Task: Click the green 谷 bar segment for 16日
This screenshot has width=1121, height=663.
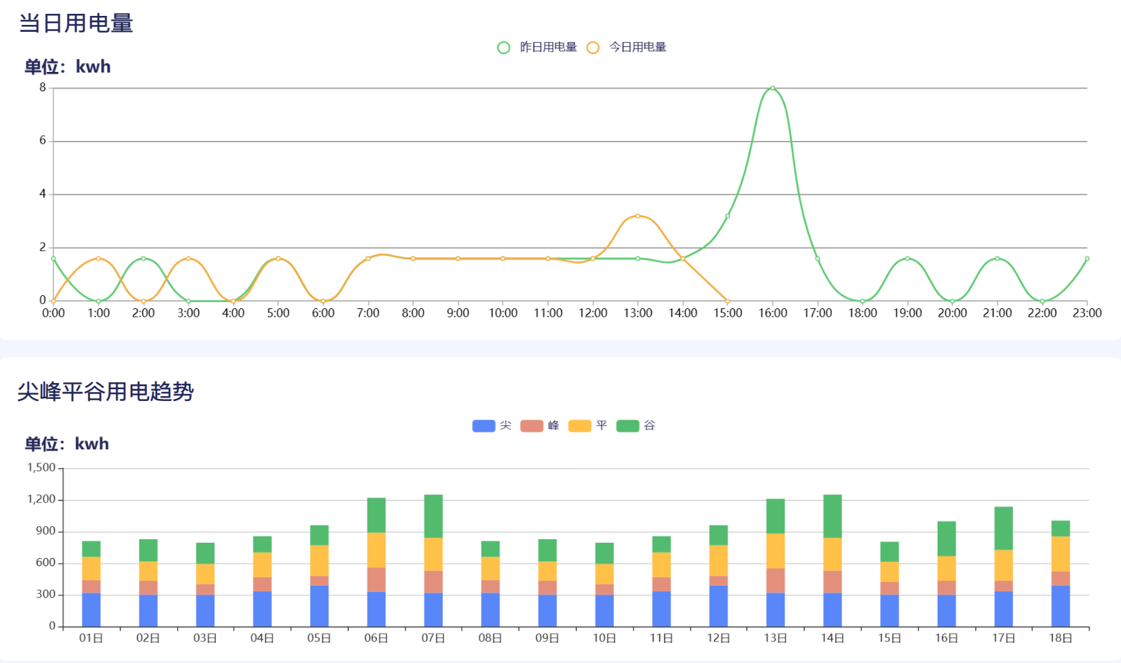Action: coord(947,539)
